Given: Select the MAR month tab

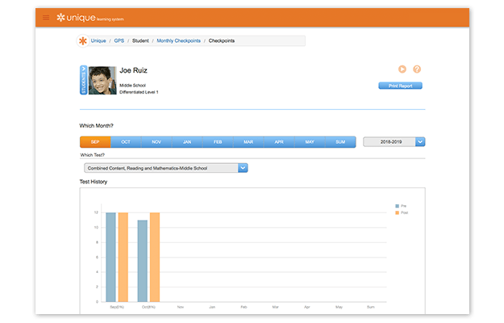Looking at the screenshot, I should (x=248, y=142).
